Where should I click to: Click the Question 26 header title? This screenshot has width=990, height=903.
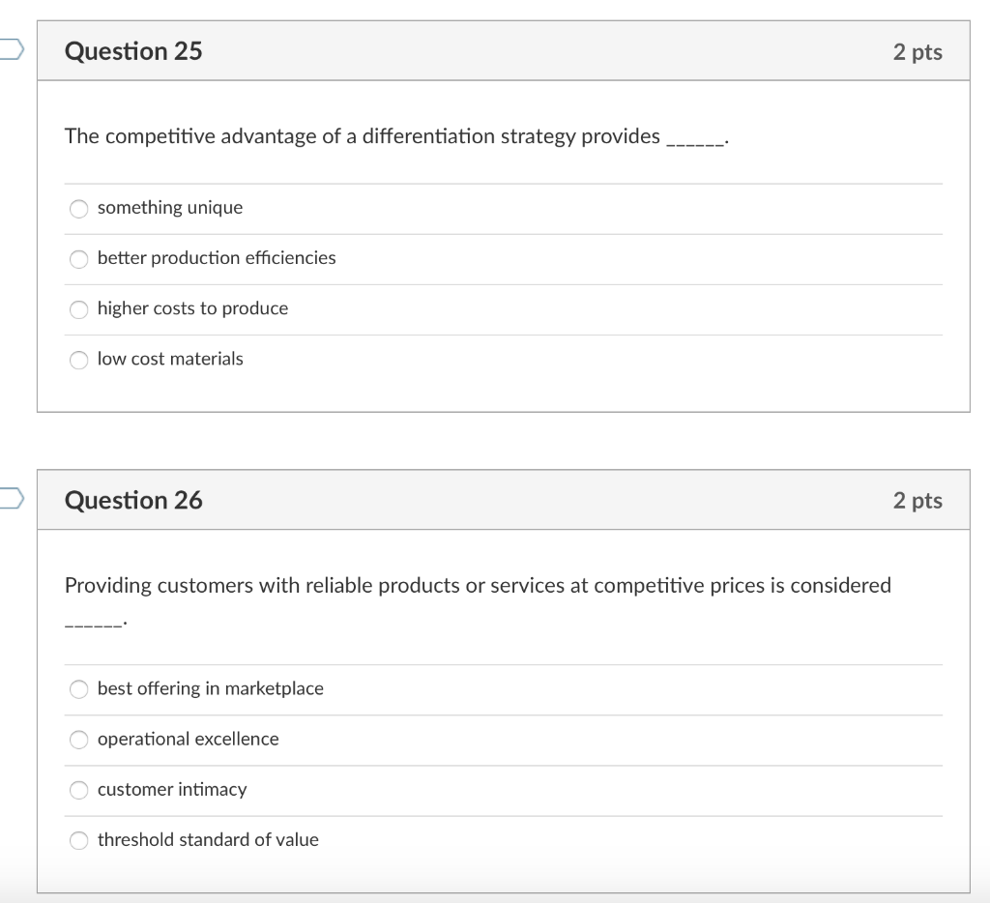pyautogui.click(x=132, y=500)
